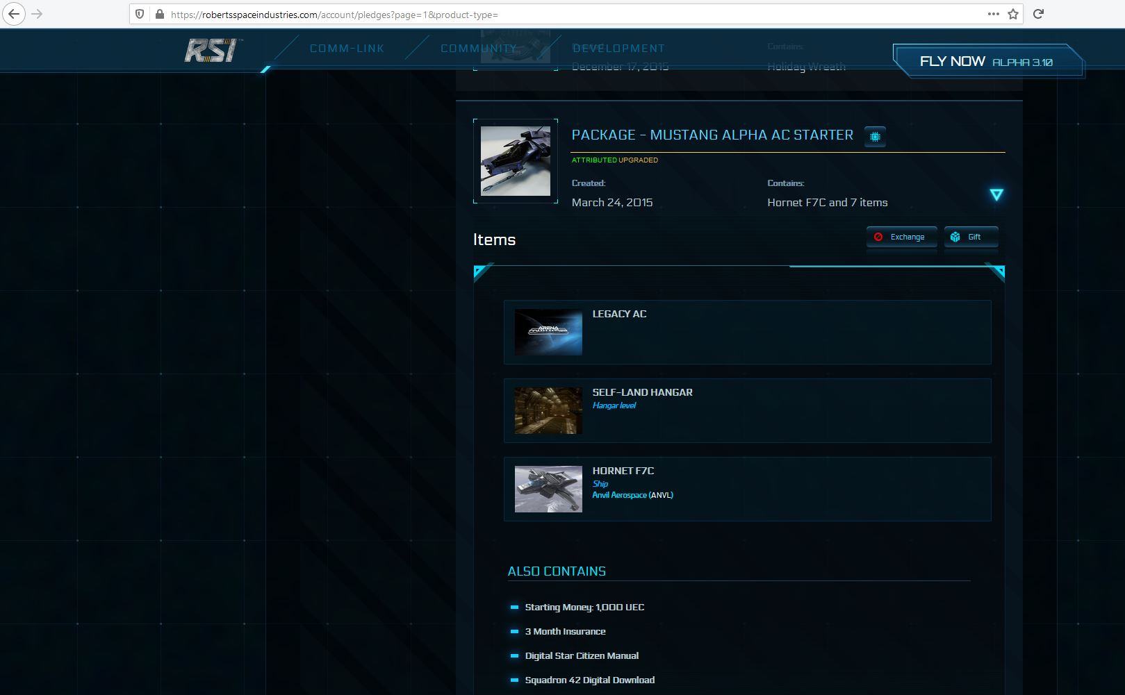Click the ATTRIBUTED status label

(x=594, y=160)
